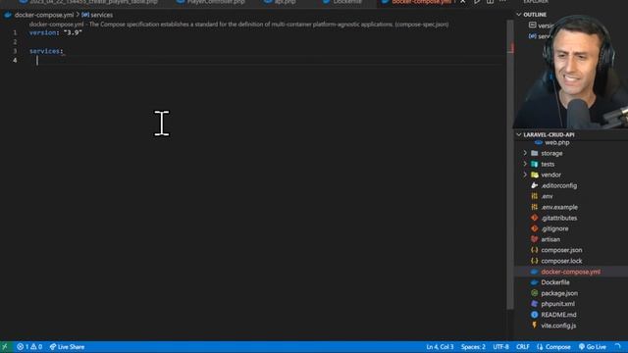Click the Dockerfile whale icon
This screenshot has height=353, width=628.
[534, 282]
